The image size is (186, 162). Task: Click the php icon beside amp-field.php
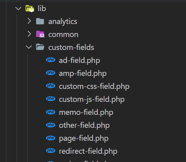pos(51,73)
